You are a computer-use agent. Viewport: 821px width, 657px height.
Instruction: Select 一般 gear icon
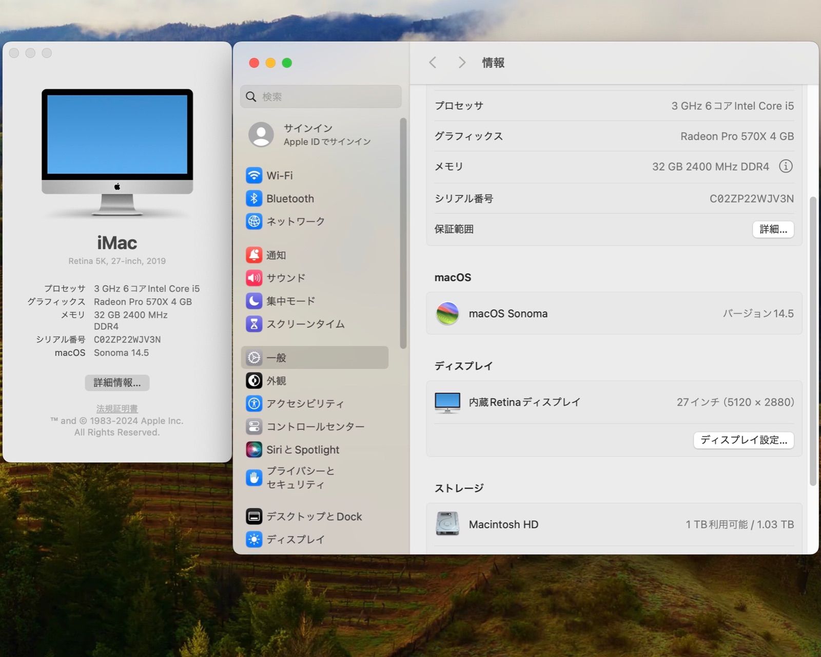254,358
